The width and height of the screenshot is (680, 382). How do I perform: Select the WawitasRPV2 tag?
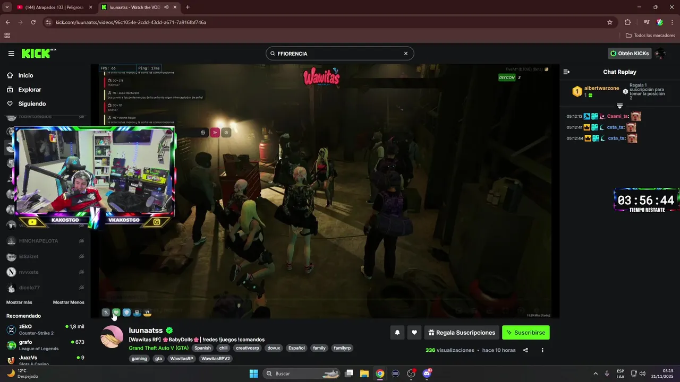(216, 359)
